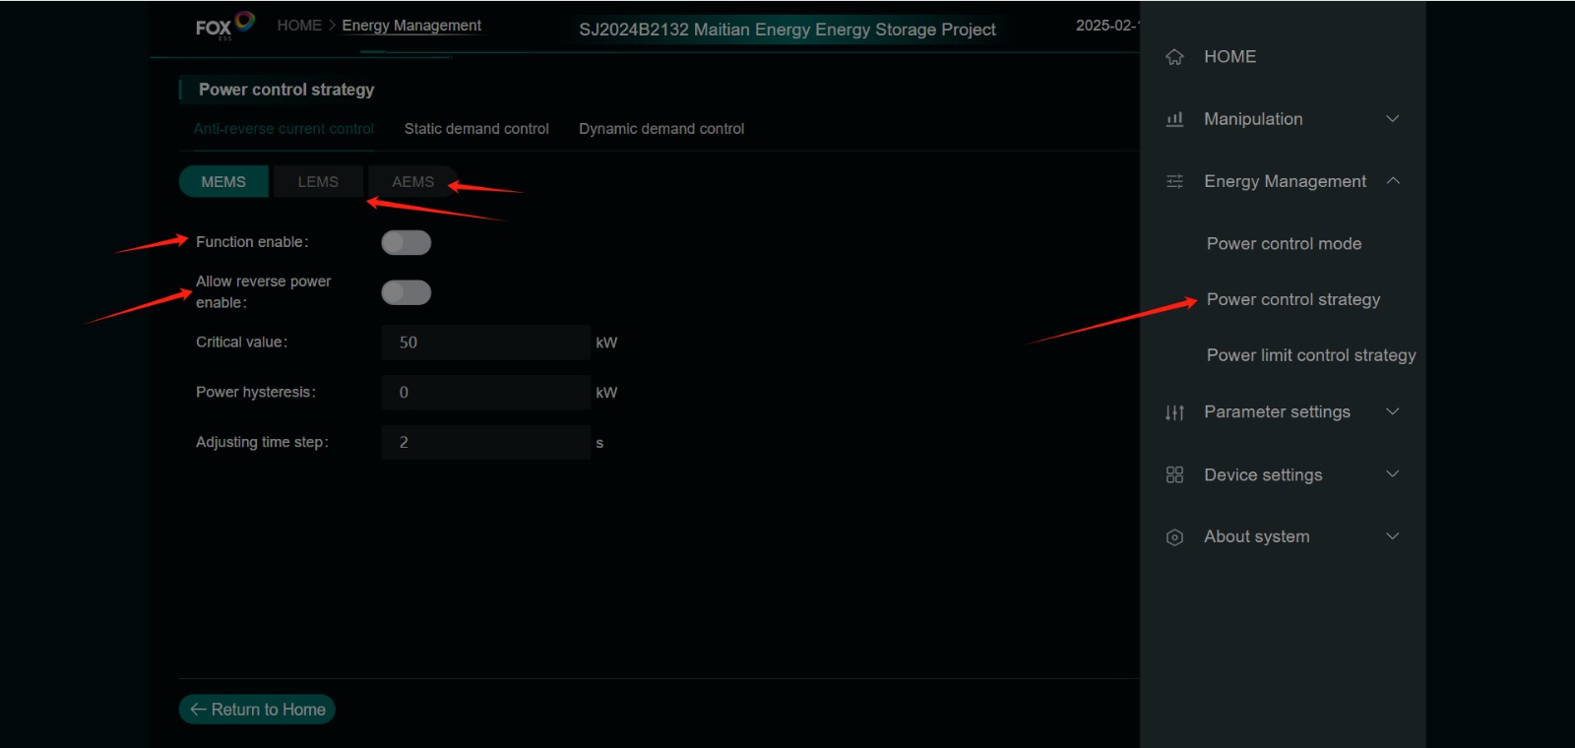The image size is (1575, 748).
Task: Switch to Dynamic demand control tab
Action: (661, 129)
